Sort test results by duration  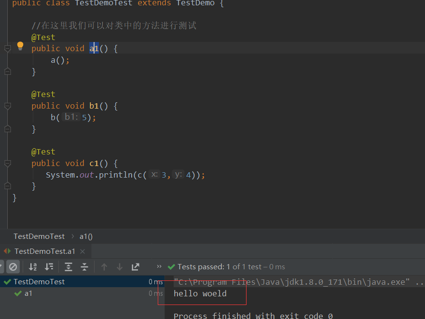click(49, 267)
